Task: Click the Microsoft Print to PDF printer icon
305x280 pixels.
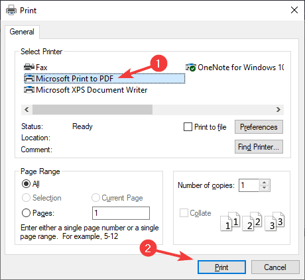Action: click(29, 78)
